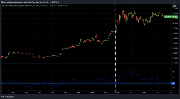Click the Jul label at start of time axis
Image resolution: width=180 pixels, height=99 pixels.
13,92
